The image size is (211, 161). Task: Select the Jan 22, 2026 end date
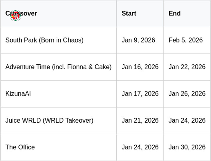187,67
